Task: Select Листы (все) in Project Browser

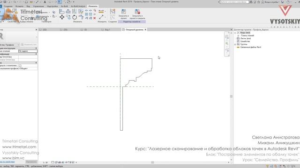Action: coord(246,38)
